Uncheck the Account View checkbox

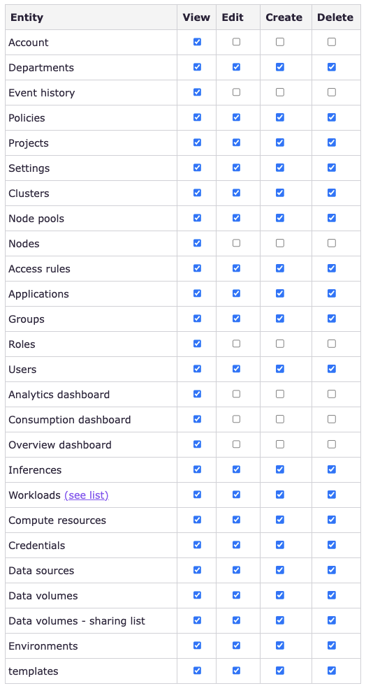(197, 42)
